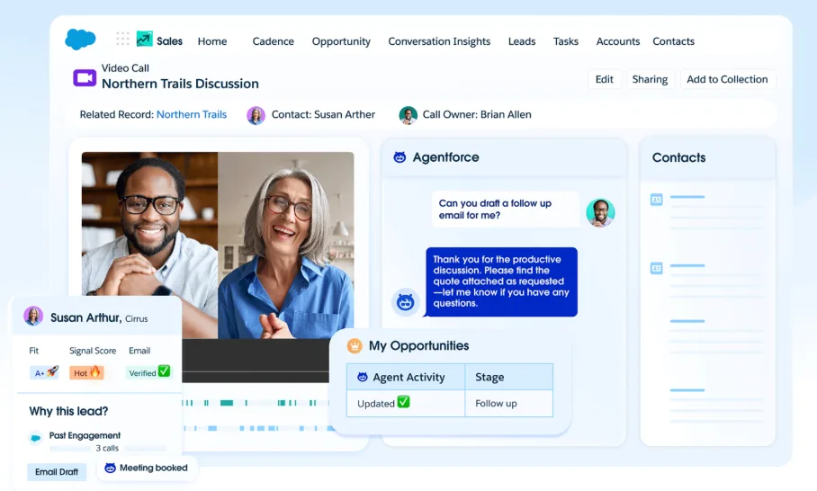Click the Past Engagement cloud icon
Viewport: 817px width, 491px height.
[35, 438]
